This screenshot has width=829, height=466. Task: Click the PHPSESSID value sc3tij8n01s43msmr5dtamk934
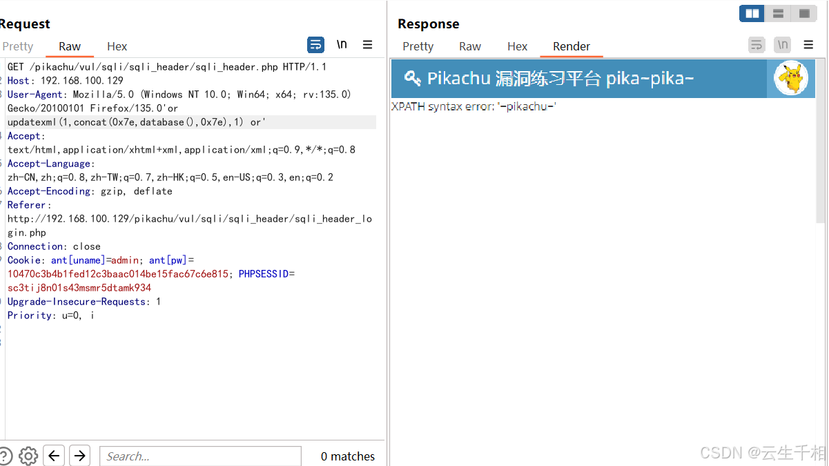point(79,288)
